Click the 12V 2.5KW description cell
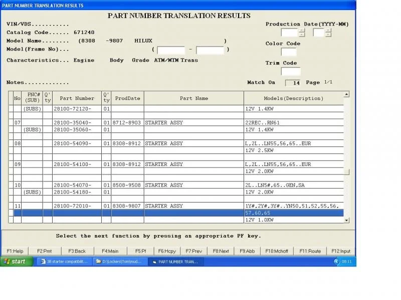Screen dimensions: 401x300 tap(294, 150)
